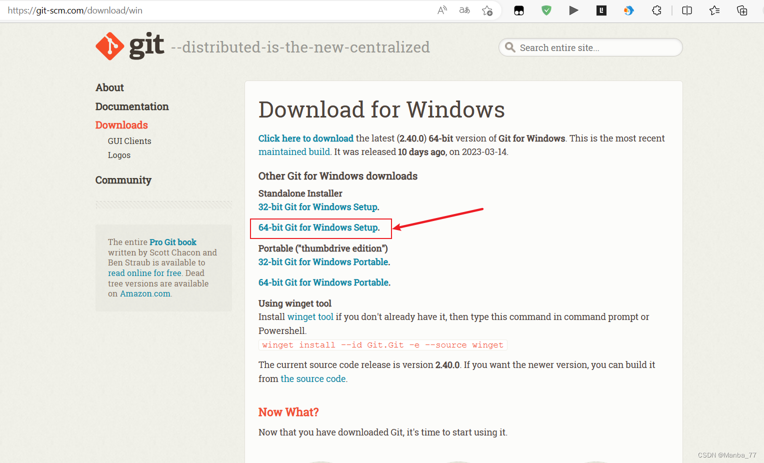Viewport: 764px width, 463px height.
Task: Open the About section
Action: click(x=109, y=87)
